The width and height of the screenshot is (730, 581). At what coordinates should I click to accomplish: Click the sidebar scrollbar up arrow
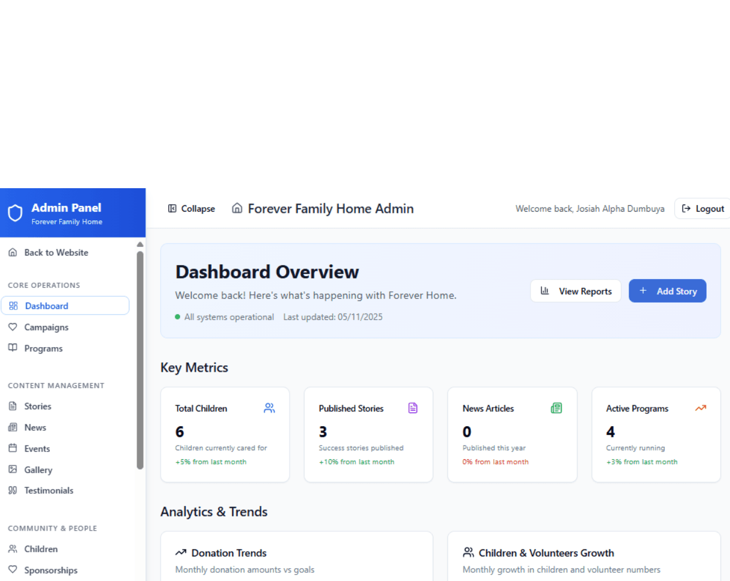click(140, 244)
